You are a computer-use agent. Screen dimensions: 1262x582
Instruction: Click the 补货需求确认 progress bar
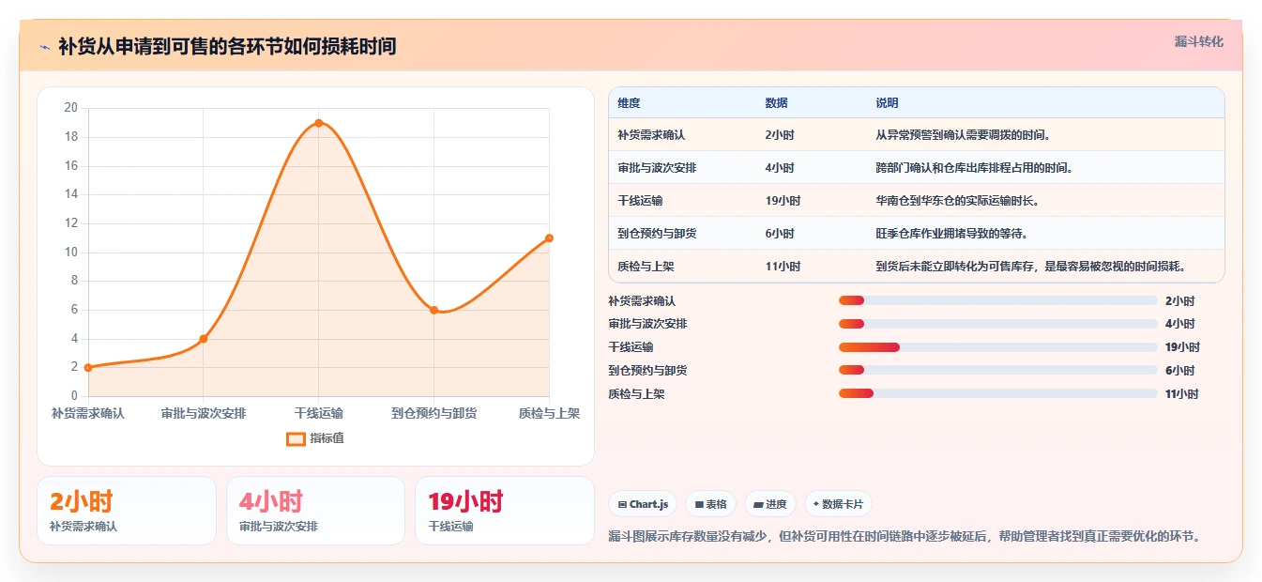998,300
